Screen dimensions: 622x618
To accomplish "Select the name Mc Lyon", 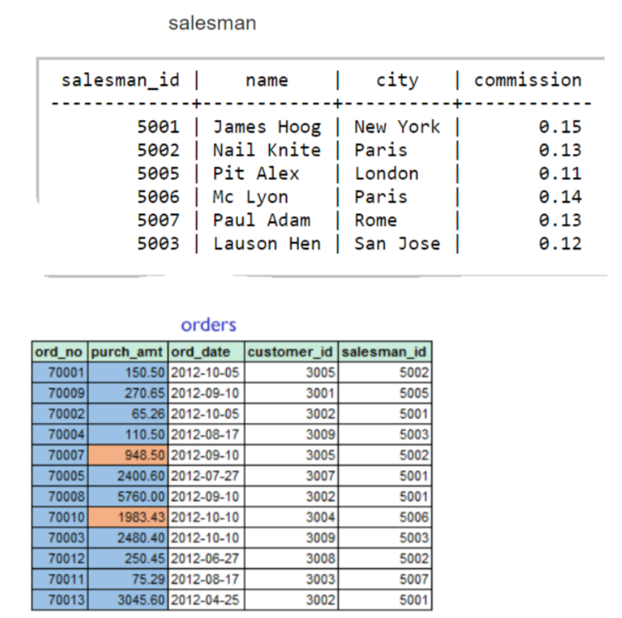I will (251, 197).
